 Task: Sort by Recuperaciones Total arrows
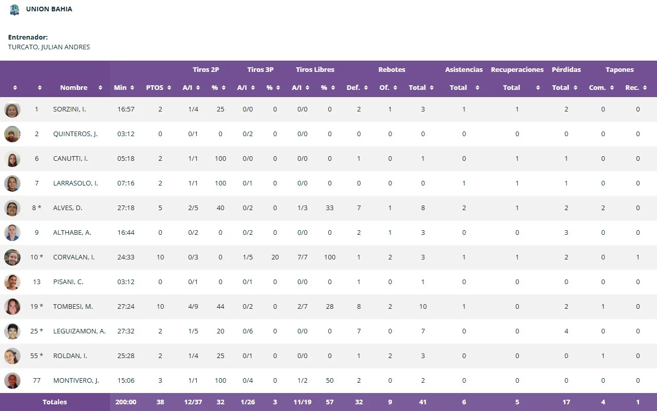tap(538, 88)
